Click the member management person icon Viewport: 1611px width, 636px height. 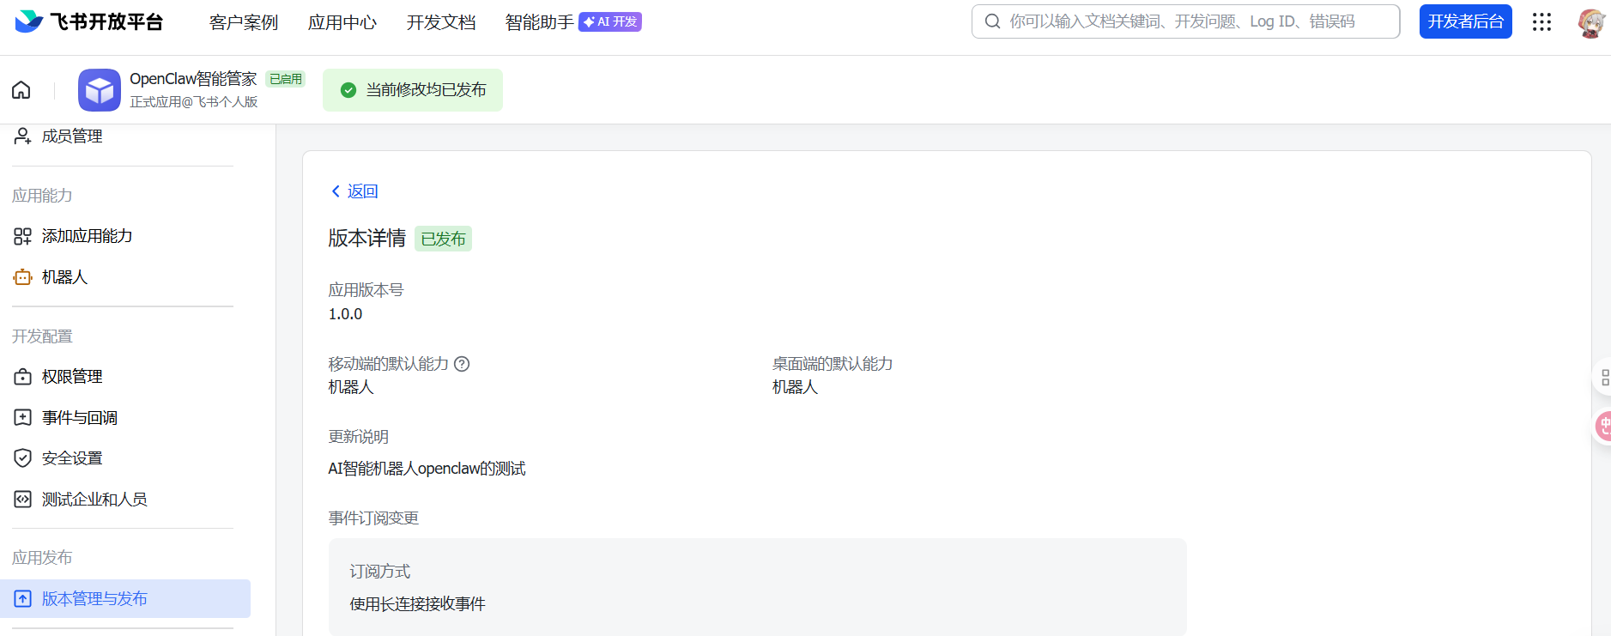pyautogui.click(x=23, y=136)
